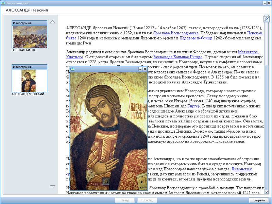The height and width of the screenshot is (204, 272).
Task: Open the Невская битва illustration thumbnail
Action: pyautogui.click(x=30, y=37)
